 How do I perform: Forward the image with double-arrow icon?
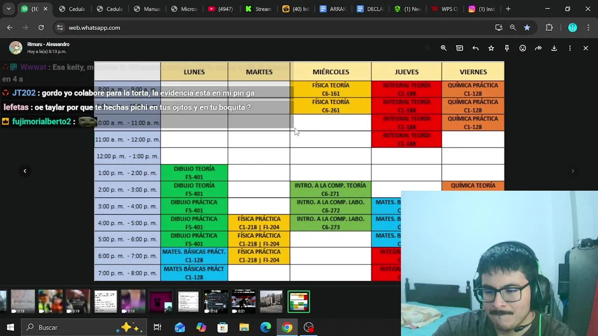tap(538, 48)
